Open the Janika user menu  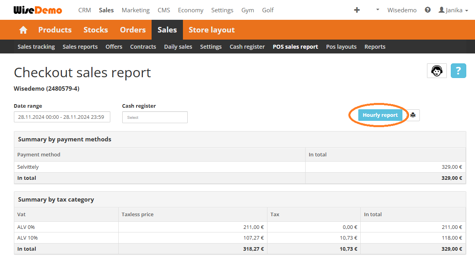pos(453,10)
